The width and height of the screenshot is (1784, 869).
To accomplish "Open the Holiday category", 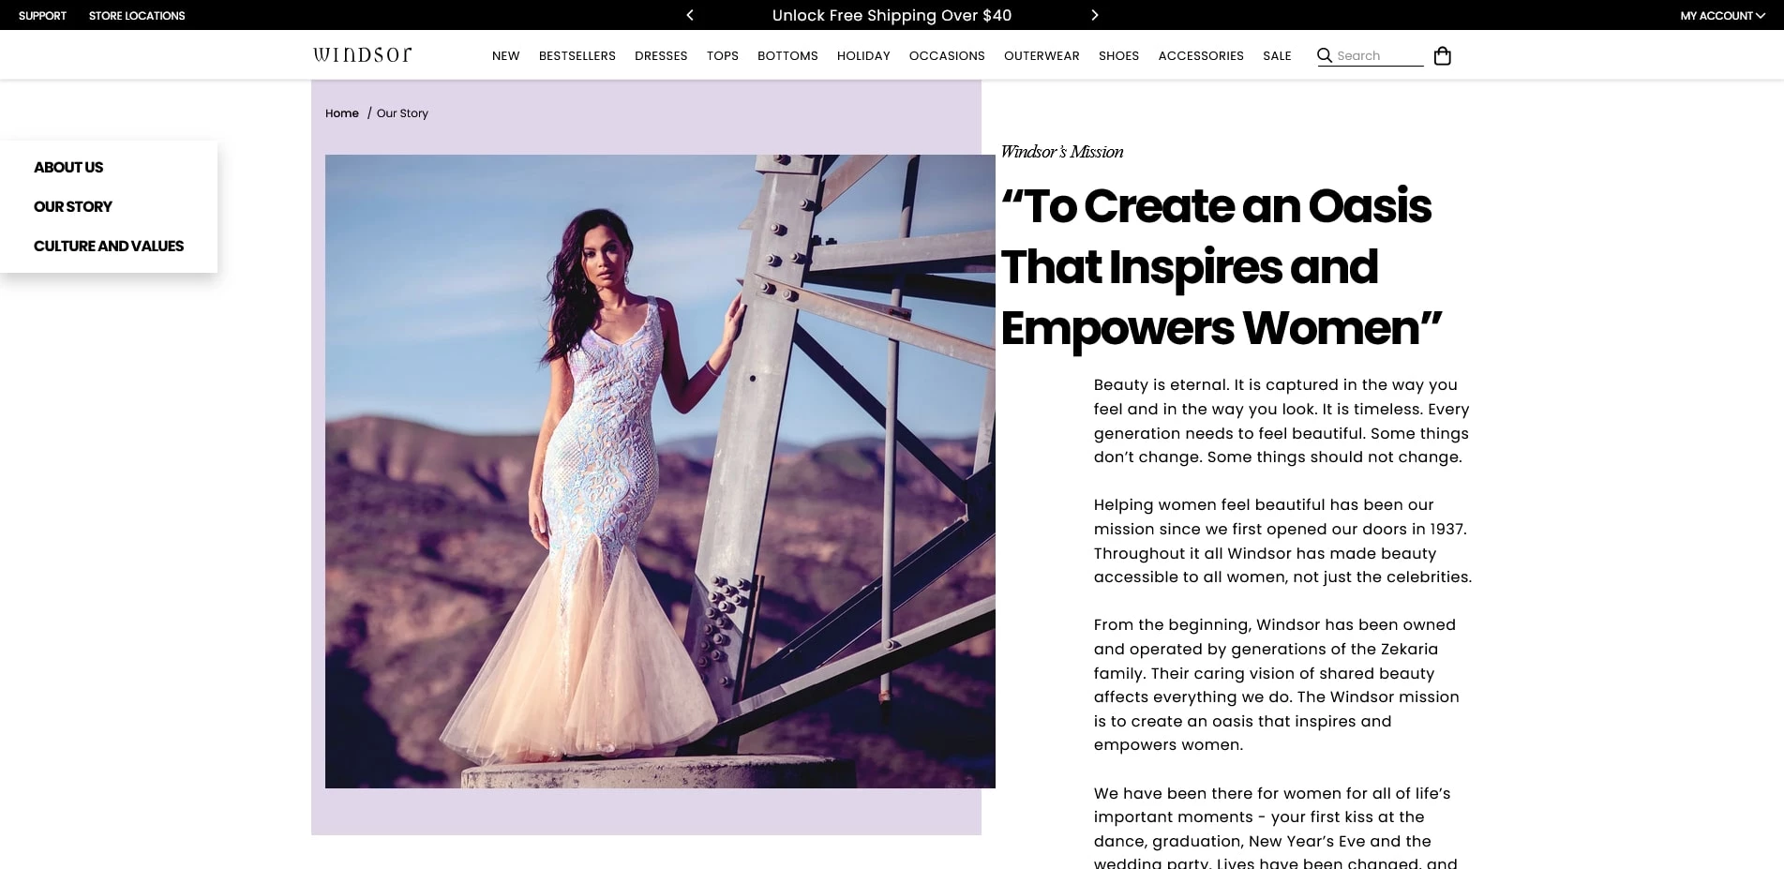I will [x=863, y=55].
